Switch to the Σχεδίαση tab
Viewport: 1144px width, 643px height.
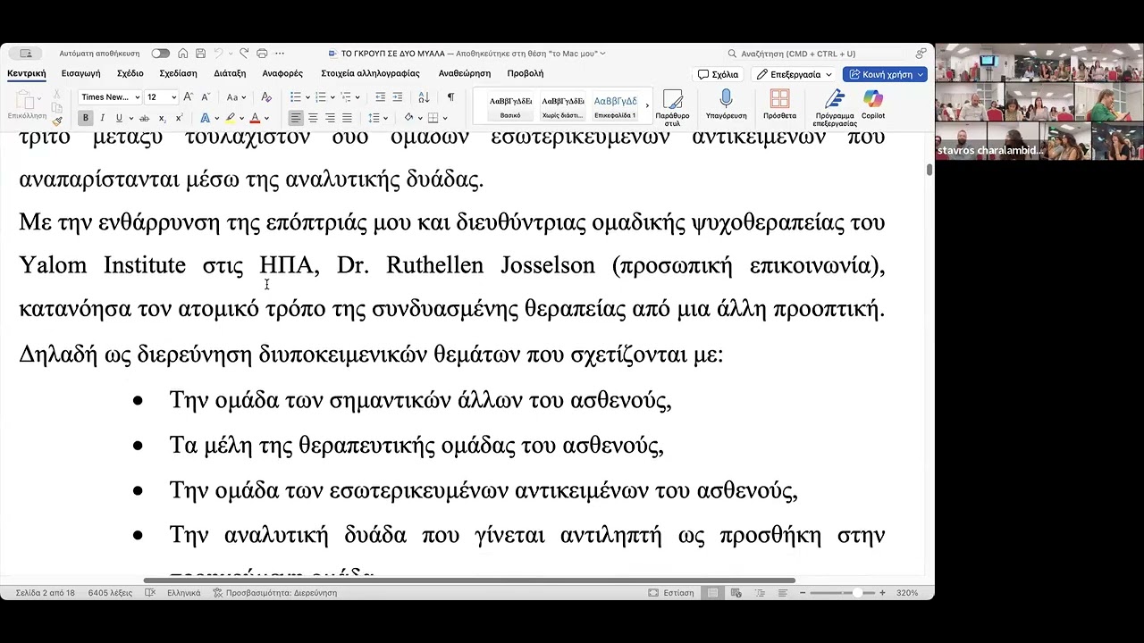click(x=178, y=73)
